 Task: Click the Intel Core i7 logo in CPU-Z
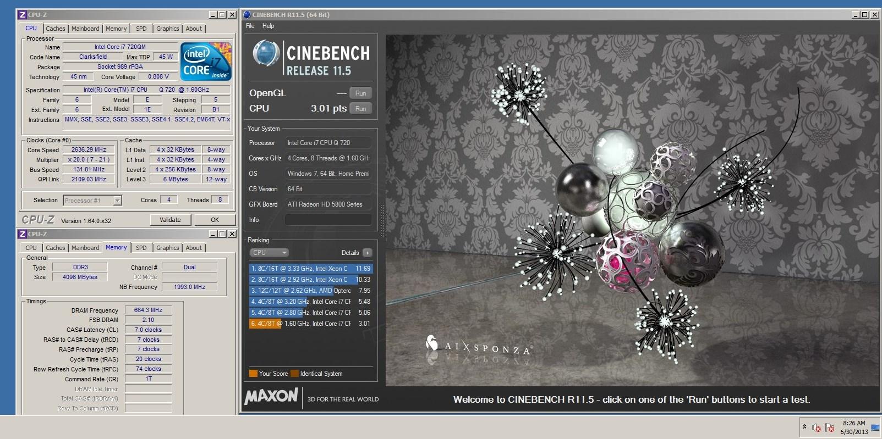206,62
